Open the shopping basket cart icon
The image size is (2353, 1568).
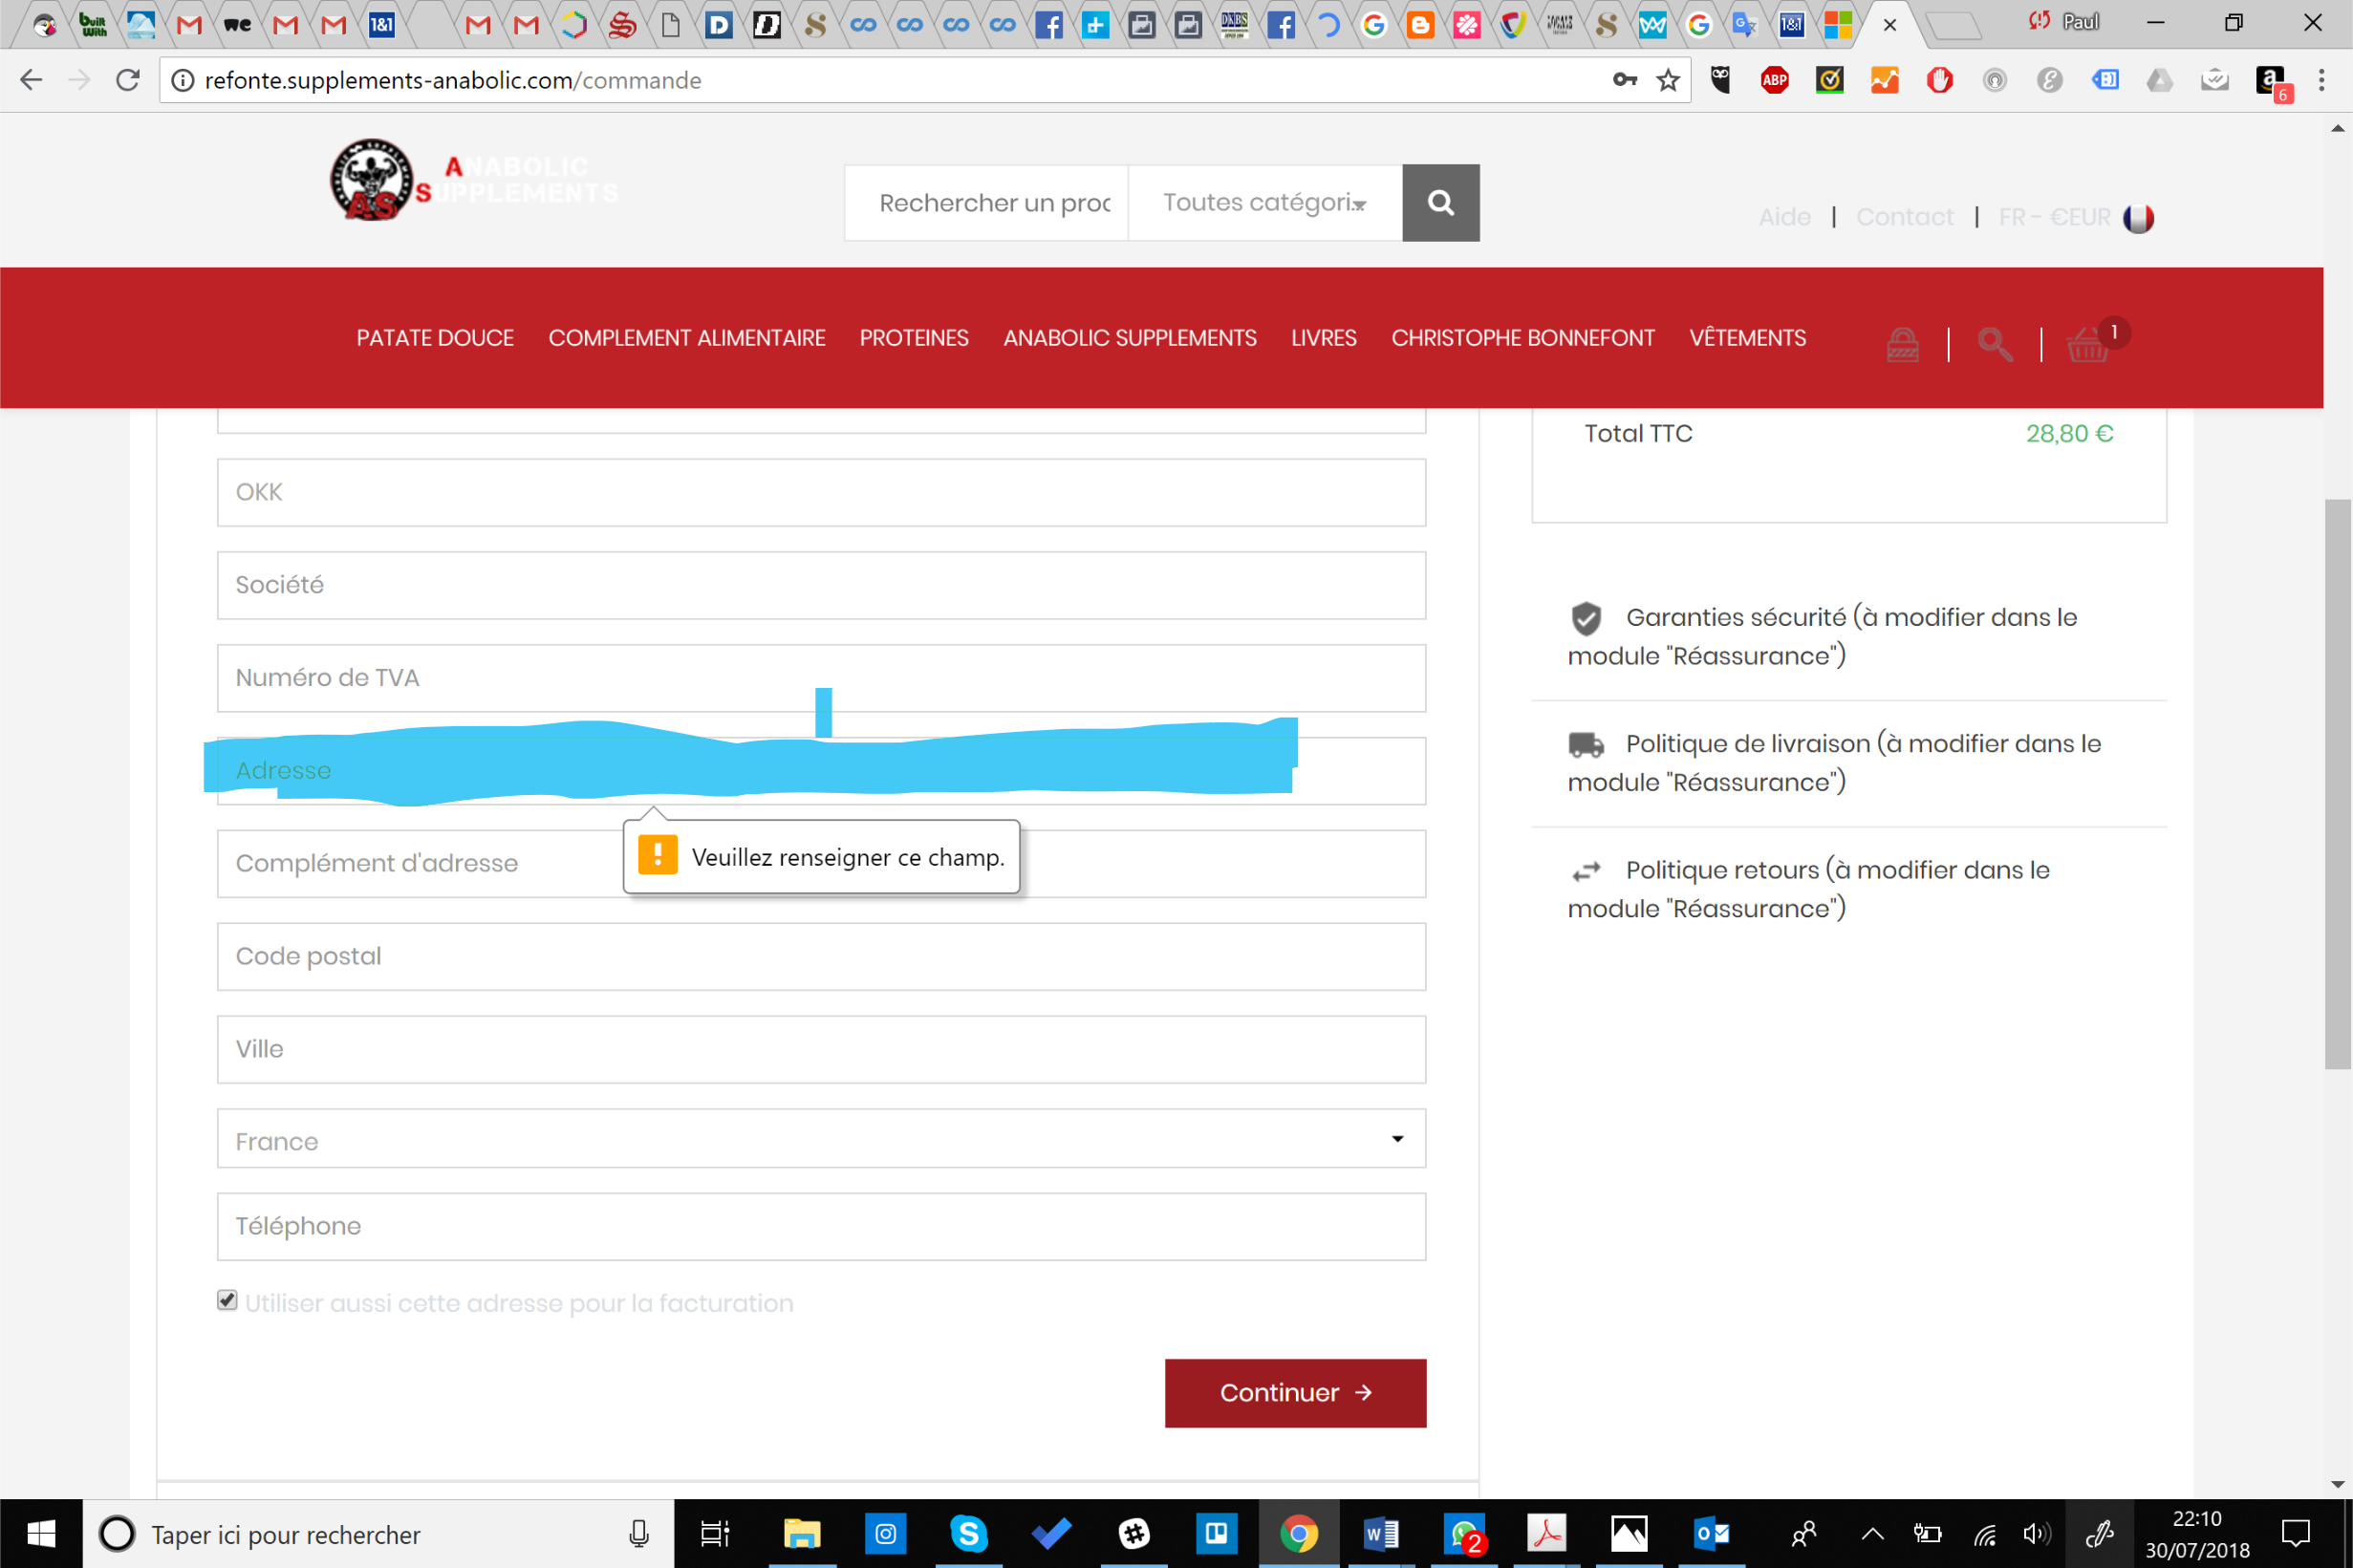[2087, 345]
